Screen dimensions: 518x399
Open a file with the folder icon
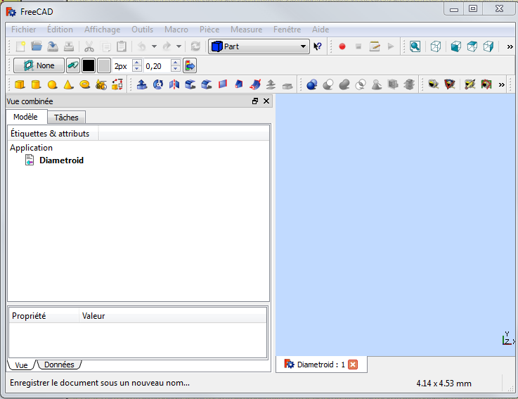37,46
